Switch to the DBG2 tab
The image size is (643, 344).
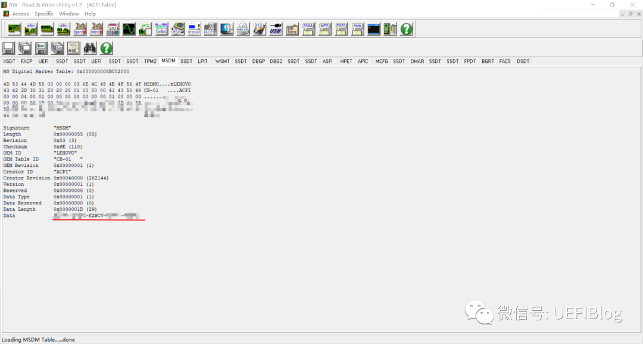click(276, 61)
